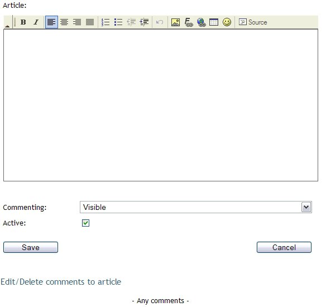Image resolution: width=326 pixels, height=307 pixels.
Task: Insert a table into the article
Action: click(x=214, y=22)
